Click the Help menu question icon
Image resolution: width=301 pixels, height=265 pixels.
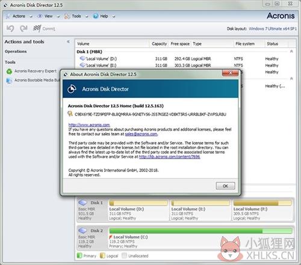[96, 16]
